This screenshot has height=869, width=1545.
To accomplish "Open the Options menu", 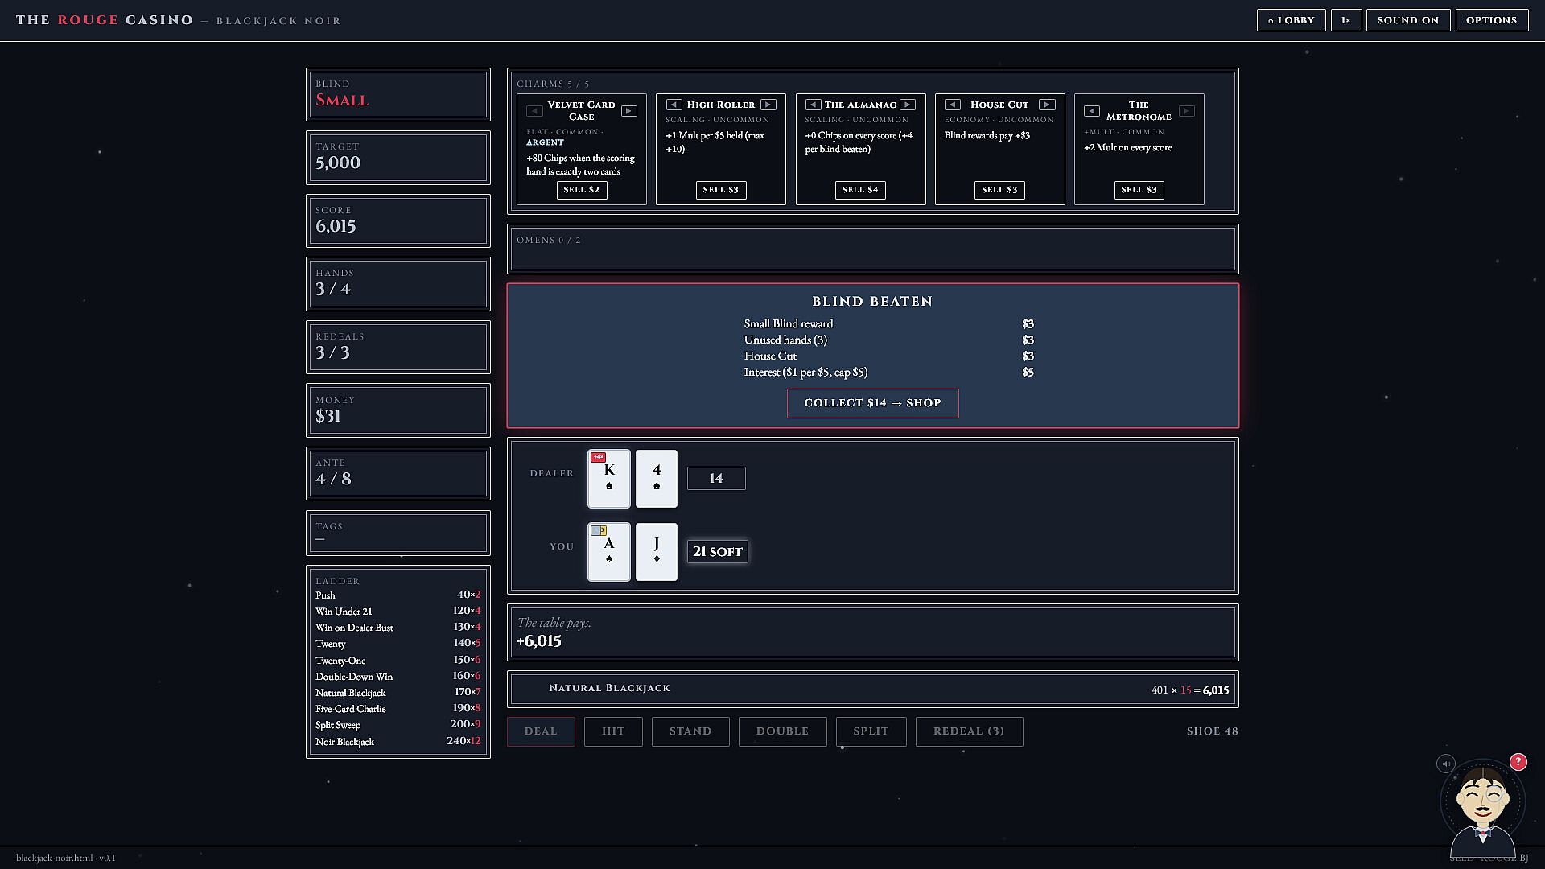I will coord(1492,20).
